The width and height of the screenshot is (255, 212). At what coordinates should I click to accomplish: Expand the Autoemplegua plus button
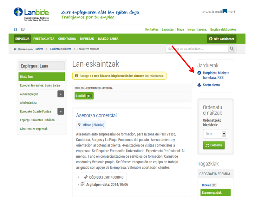point(61,94)
